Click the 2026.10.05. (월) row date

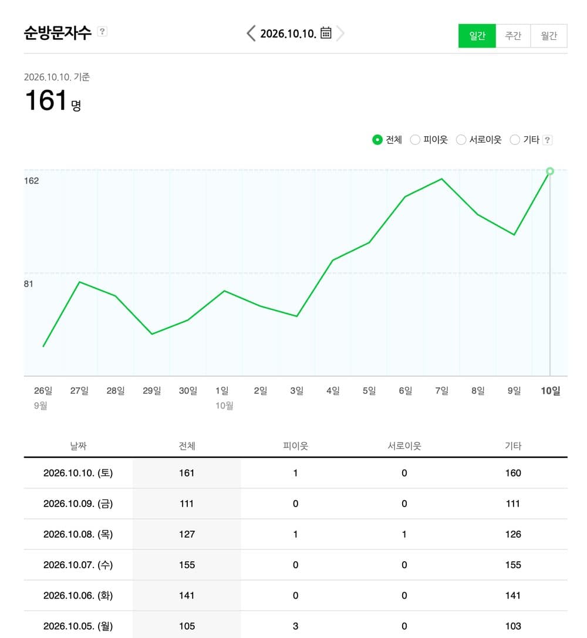click(x=78, y=626)
